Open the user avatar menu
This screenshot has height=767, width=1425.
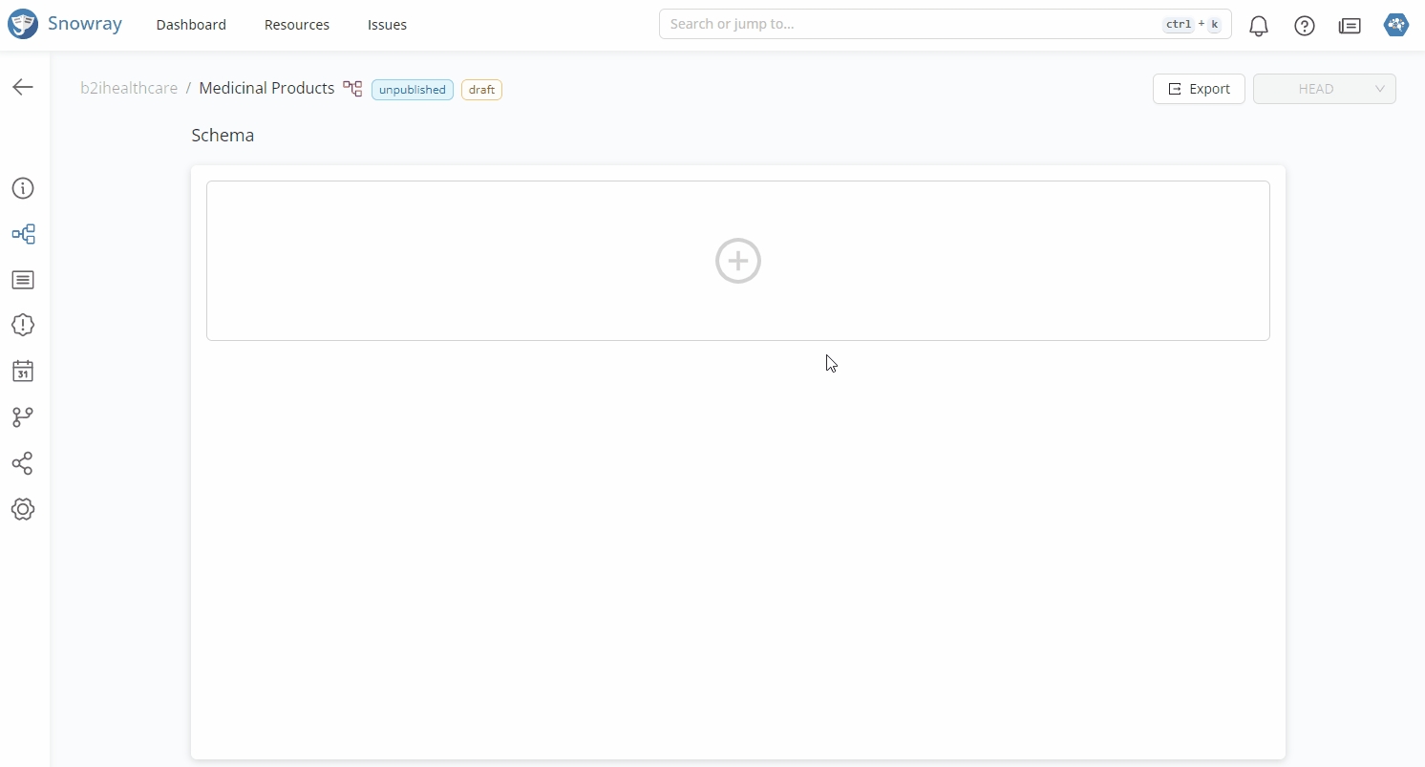pos(1396,25)
